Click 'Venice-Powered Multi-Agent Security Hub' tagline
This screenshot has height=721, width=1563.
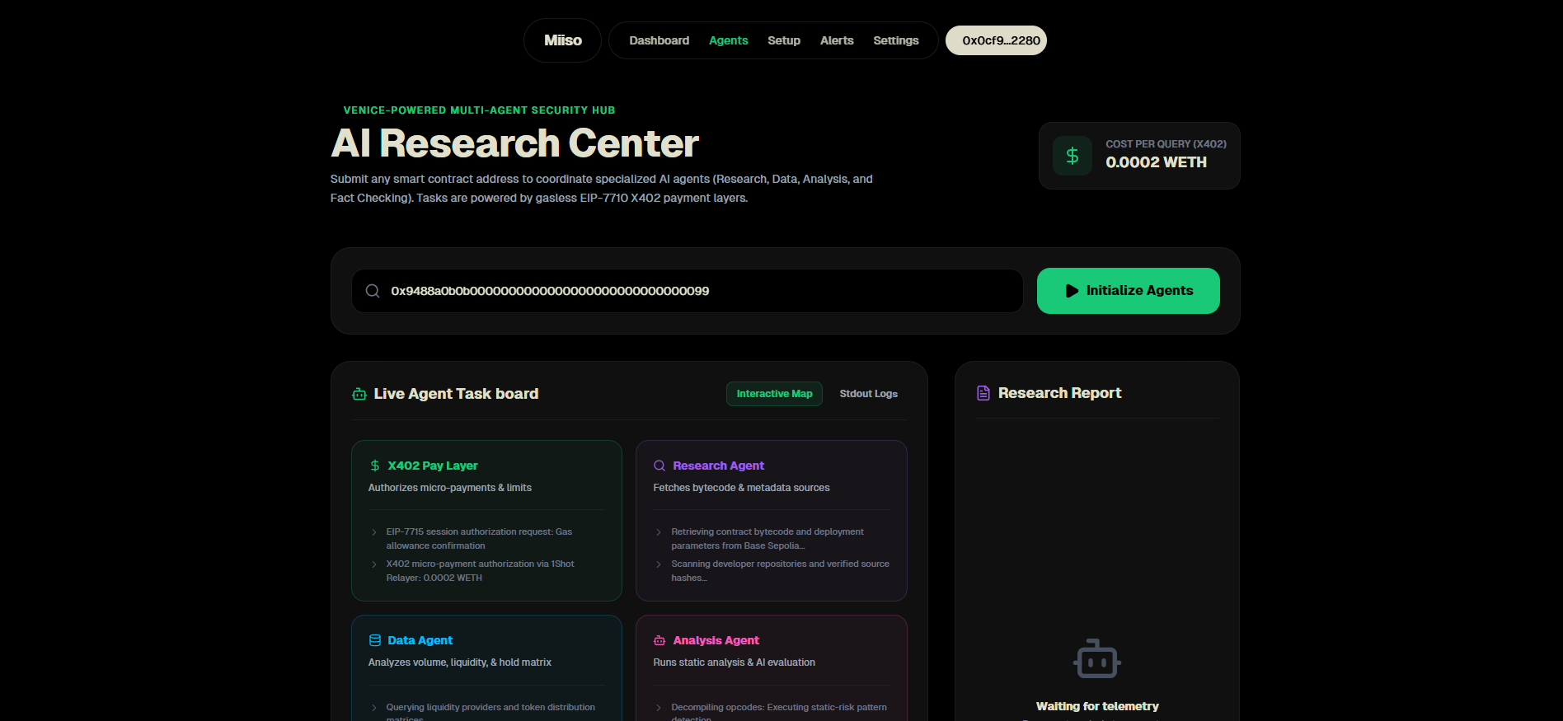tap(479, 110)
